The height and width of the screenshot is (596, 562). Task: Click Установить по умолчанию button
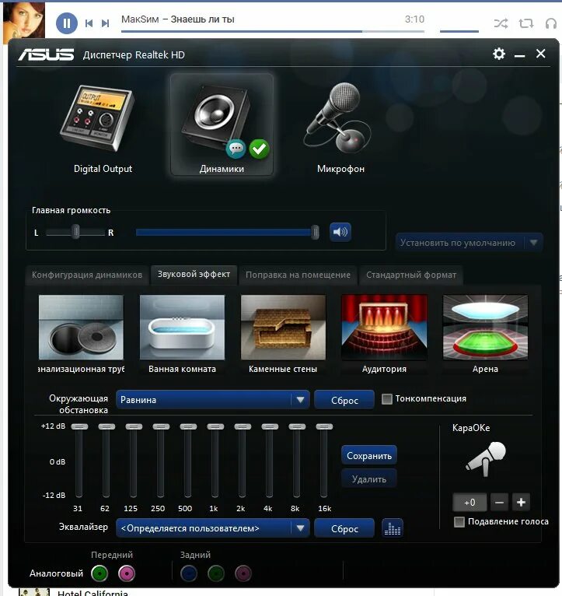pyautogui.click(x=469, y=243)
